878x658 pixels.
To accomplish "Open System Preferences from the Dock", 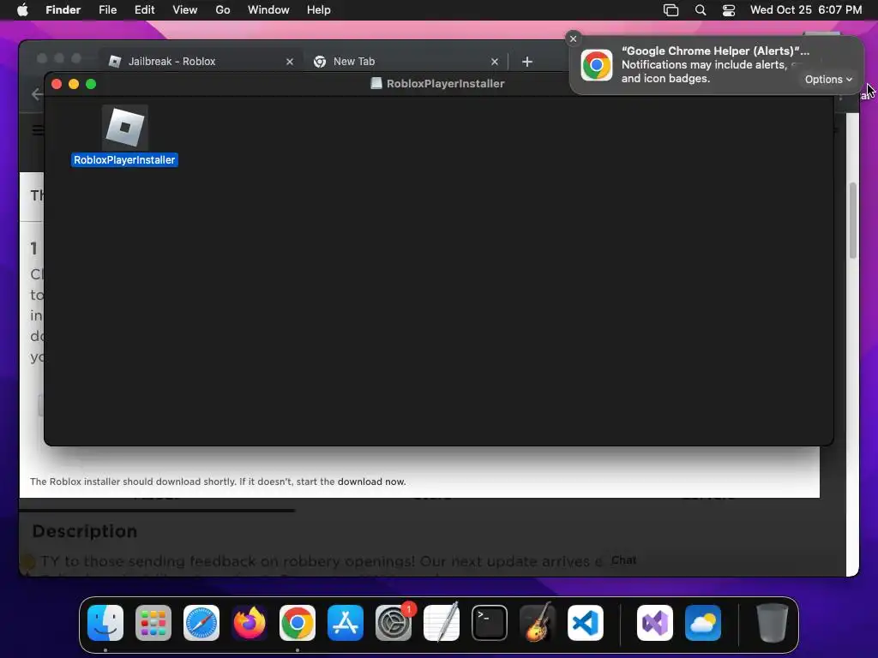I will pos(394,623).
